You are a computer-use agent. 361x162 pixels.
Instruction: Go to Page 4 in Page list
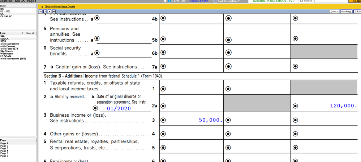click(x=18, y=151)
